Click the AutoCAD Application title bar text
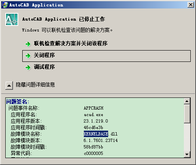Viewport: 196px width, 165px height. [36, 5]
